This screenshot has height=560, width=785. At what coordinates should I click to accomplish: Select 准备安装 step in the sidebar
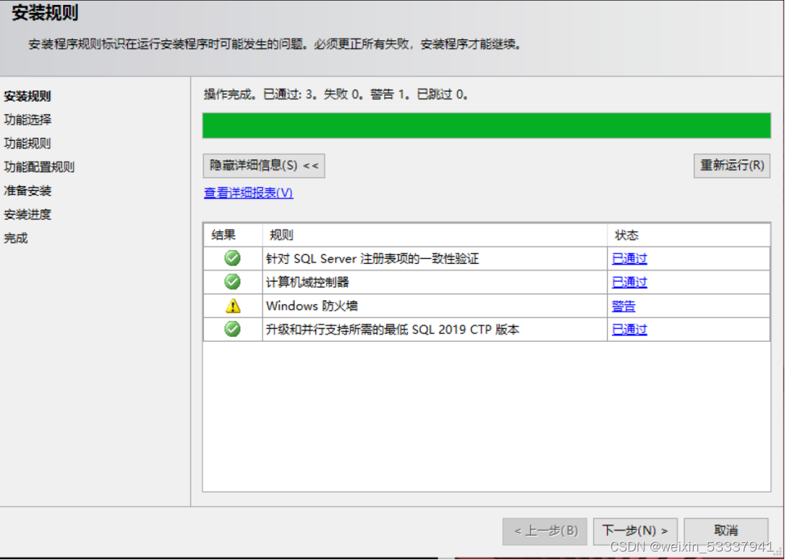28,190
